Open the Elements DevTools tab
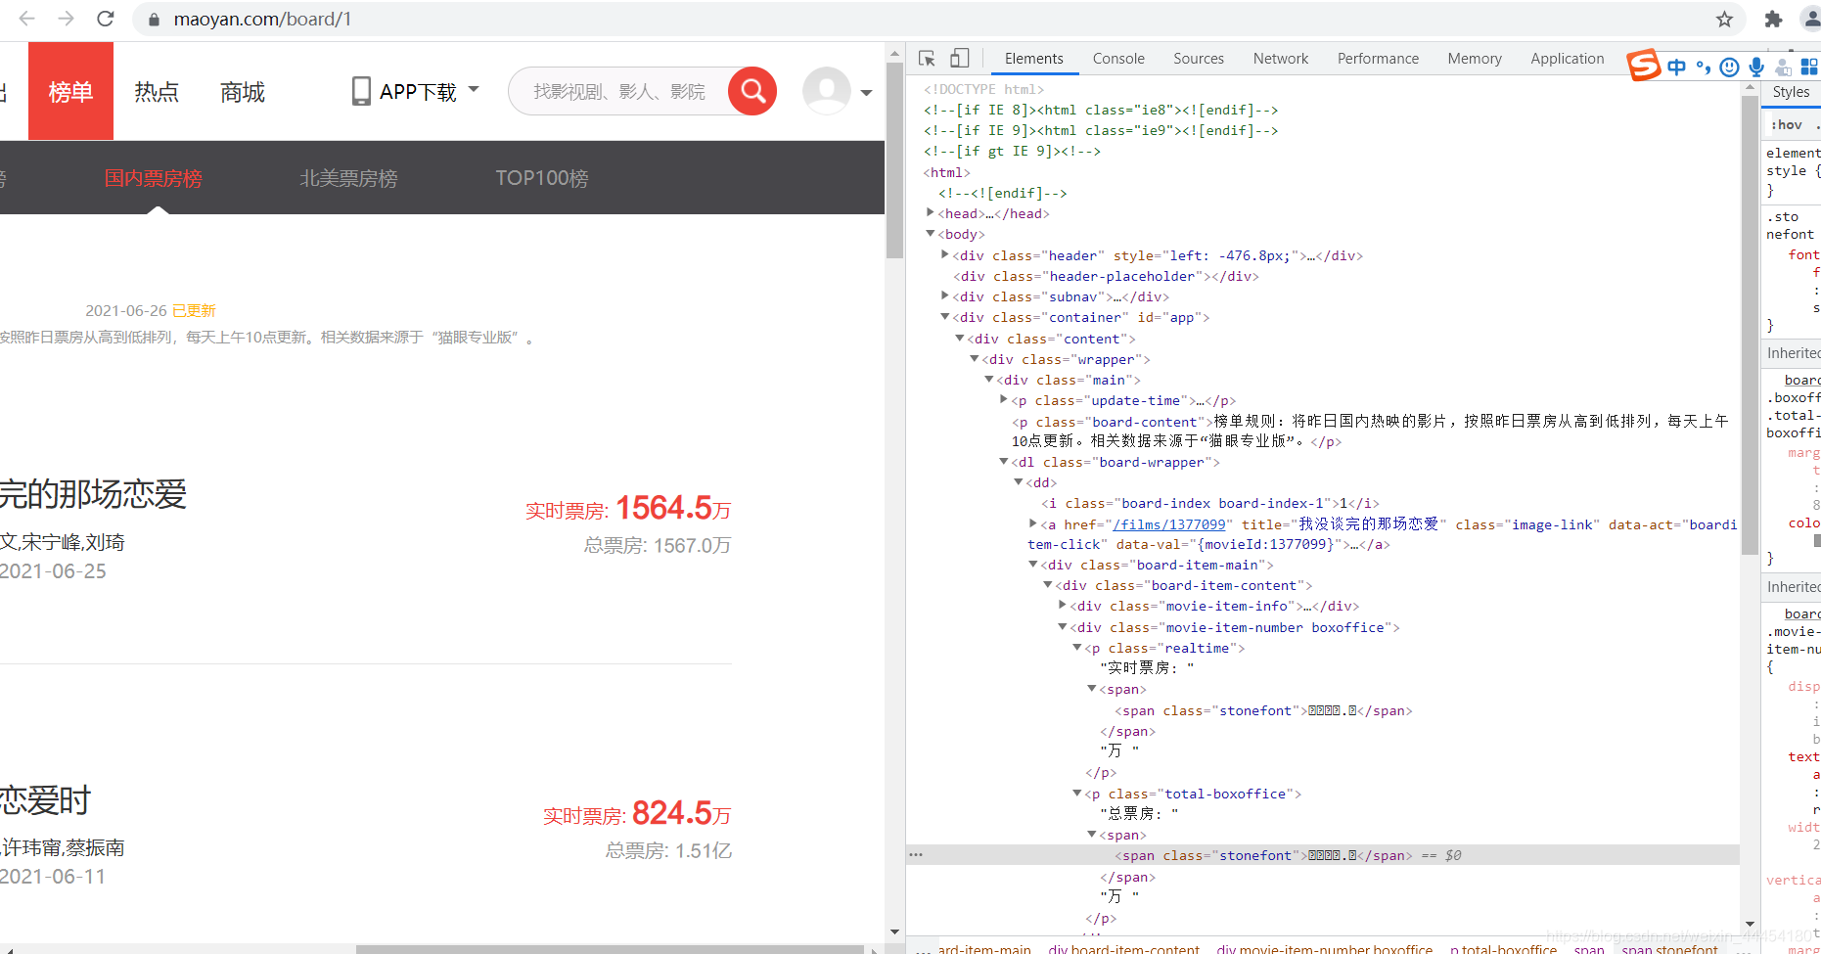The height and width of the screenshot is (954, 1821). 1033,59
